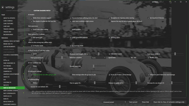The width and height of the screenshot is (189, 106).
Task: Toggle Hide driver names
Action: point(110,54)
